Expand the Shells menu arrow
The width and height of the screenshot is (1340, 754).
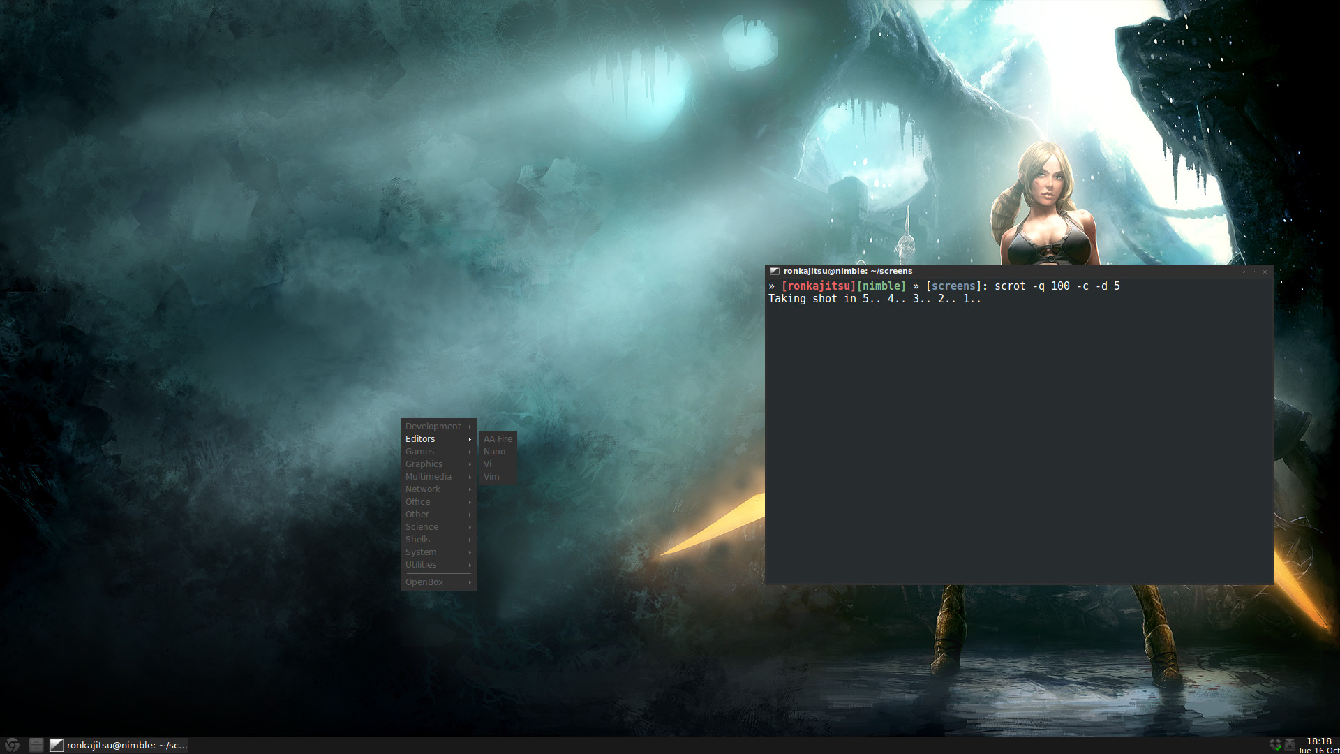pos(470,540)
